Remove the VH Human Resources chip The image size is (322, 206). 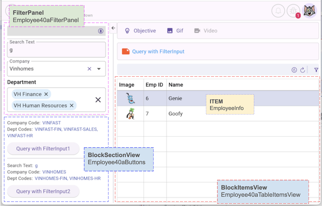point(72,105)
